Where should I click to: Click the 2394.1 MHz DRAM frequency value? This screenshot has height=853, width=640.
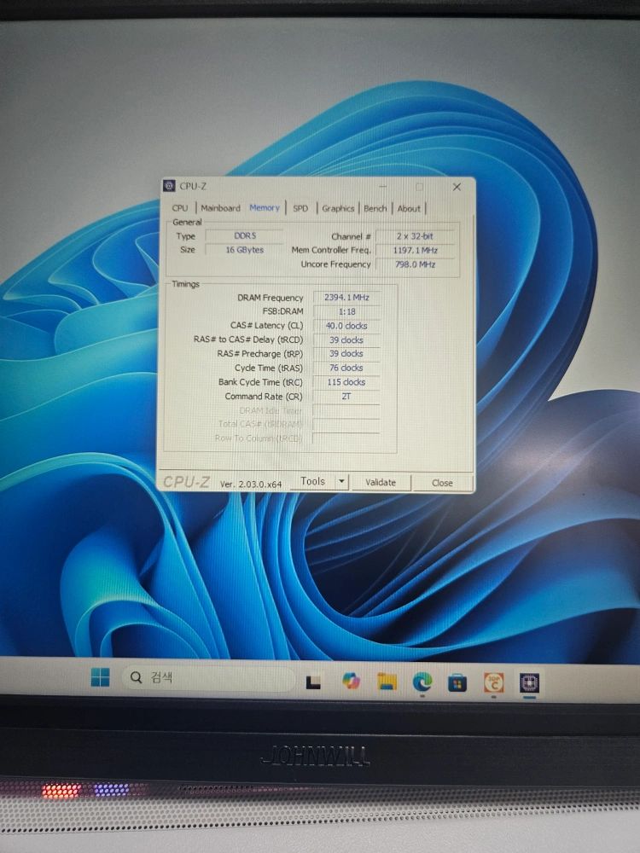pos(346,298)
